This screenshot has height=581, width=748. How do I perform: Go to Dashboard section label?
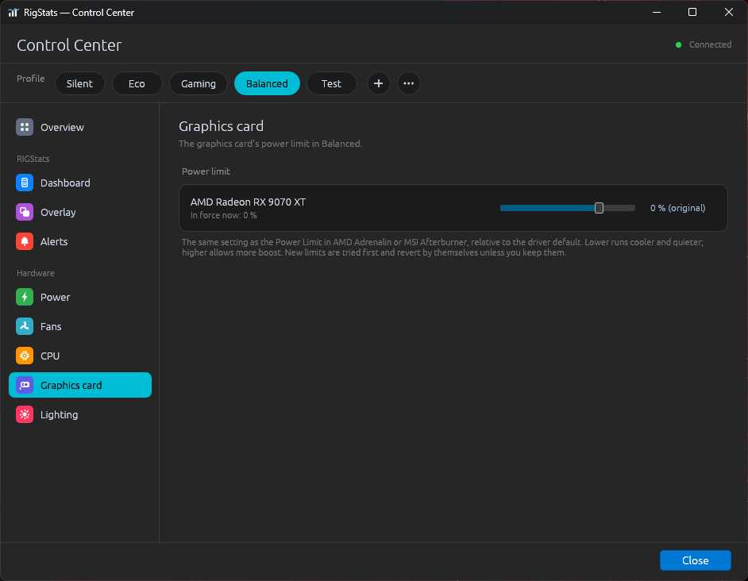click(x=65, y=183)
